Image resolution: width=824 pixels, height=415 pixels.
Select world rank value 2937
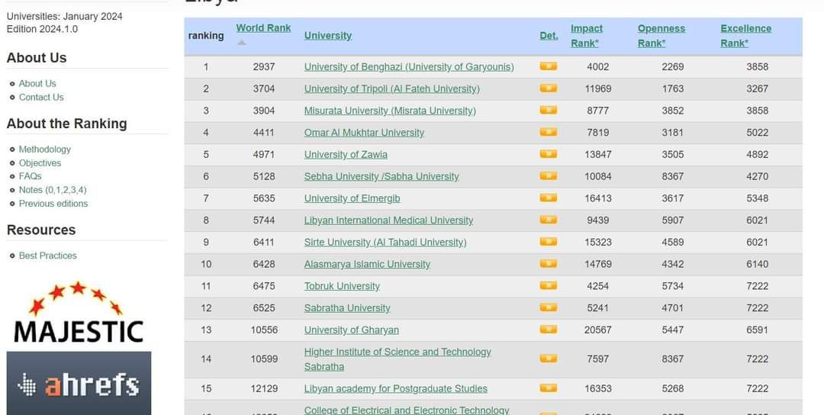coord(264,66)
